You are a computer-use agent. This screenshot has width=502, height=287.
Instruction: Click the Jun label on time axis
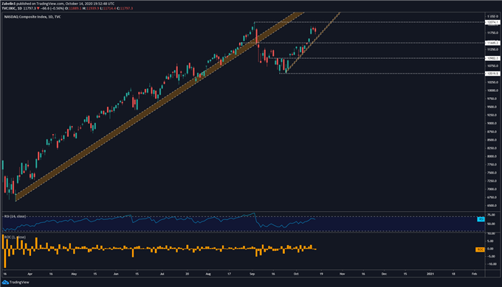[116, 274]
